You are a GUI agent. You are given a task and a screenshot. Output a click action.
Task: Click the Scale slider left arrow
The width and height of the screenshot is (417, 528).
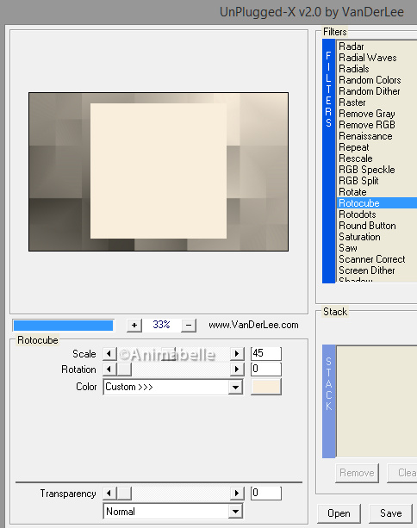click(109, 354)
